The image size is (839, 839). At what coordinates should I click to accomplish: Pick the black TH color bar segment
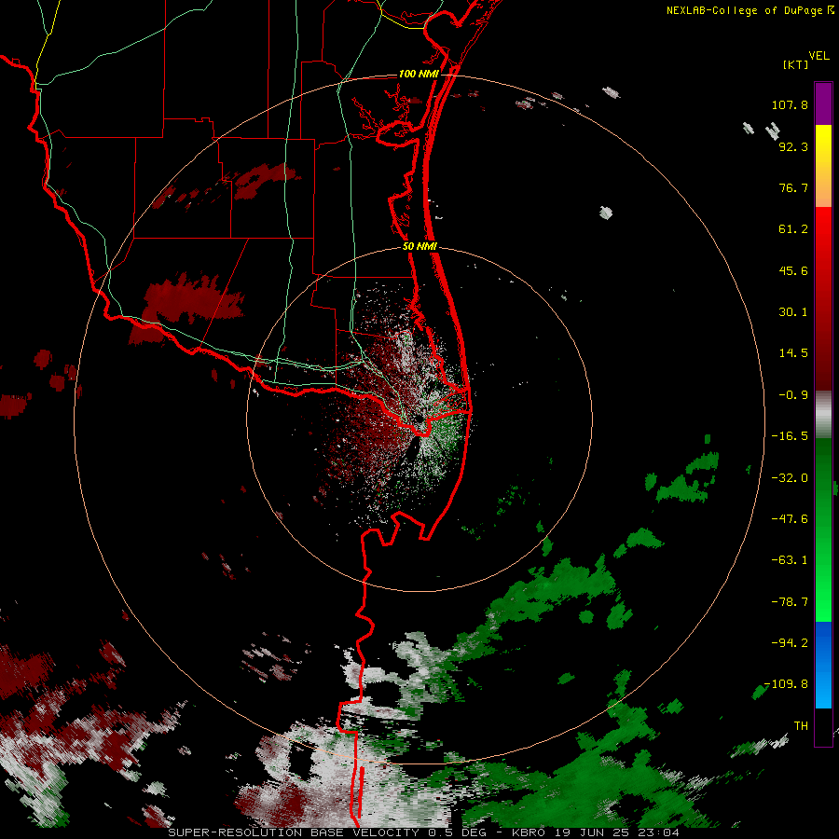pyautogui.click(x=823, y=726)
